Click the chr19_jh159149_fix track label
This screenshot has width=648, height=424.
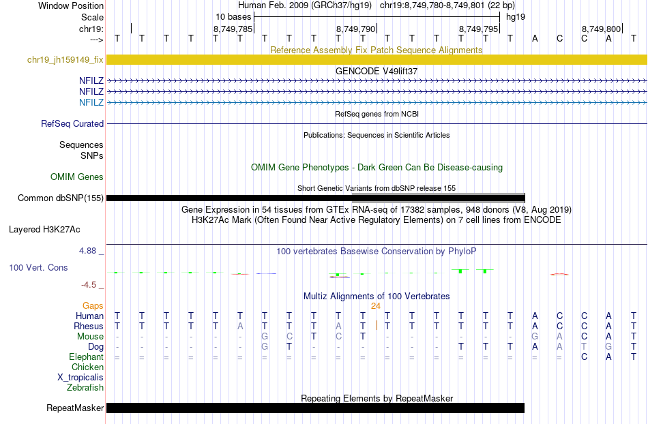coord(65,60)
